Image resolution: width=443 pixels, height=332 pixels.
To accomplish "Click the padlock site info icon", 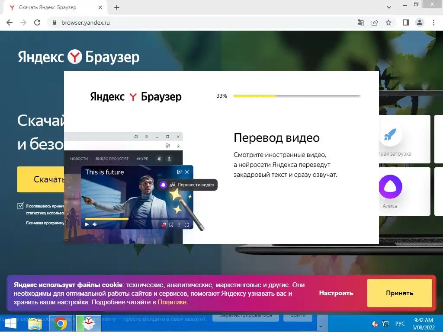I will coord(55,22).
